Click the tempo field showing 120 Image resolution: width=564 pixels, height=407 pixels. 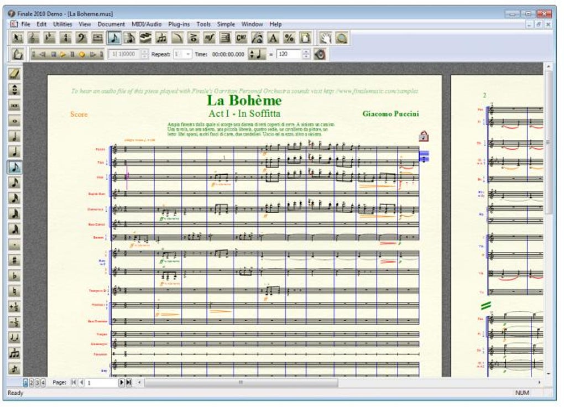[x=289, y=54]
